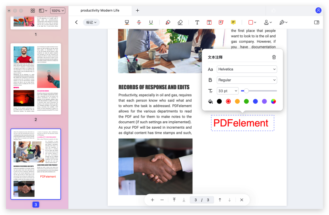The image size is (329, 215).
Task: Open page 2 thumbnail in sidebar
Action: click(x=35, y=79)
